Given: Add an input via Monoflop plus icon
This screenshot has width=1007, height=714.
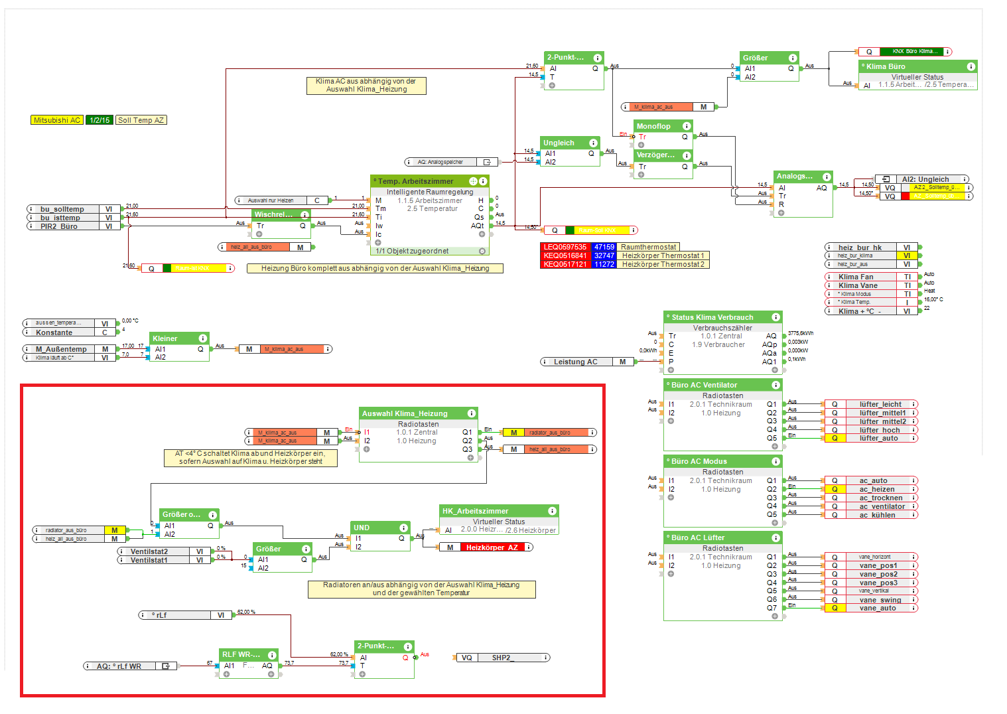Looking at the screenshot, I should pyautogui.click(x=641, y=145).
